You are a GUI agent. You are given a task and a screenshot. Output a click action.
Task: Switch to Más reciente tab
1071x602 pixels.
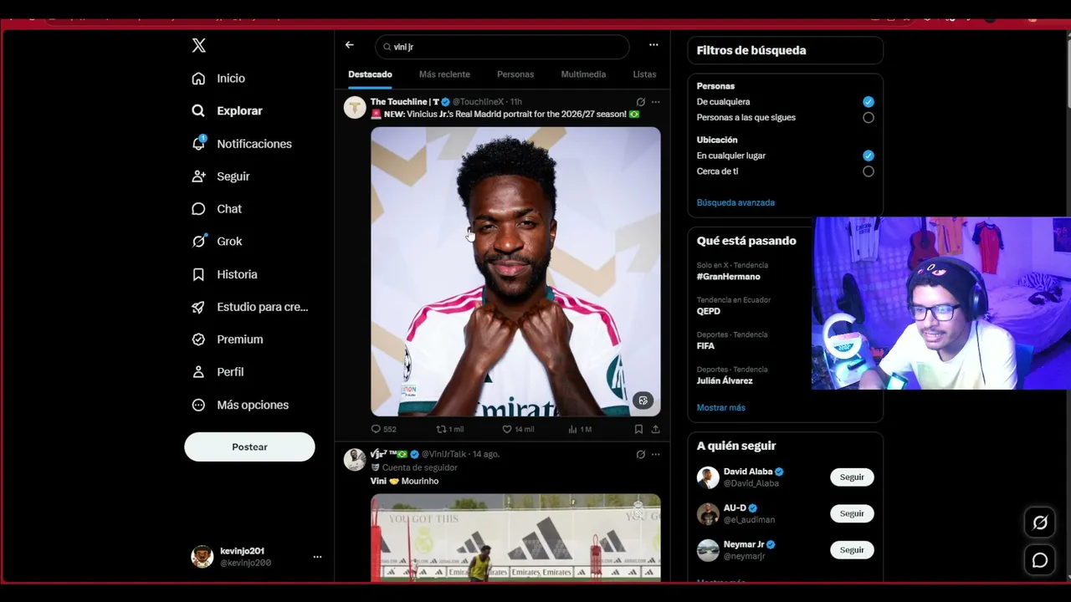[444, 74]
